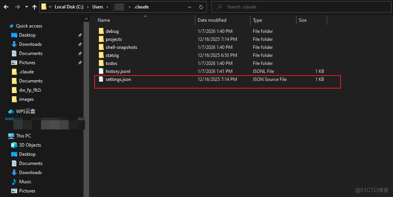Screen dimensions: 393x197
Task: Open the shell-snapshots folder
Action: (x=121, y=47)
